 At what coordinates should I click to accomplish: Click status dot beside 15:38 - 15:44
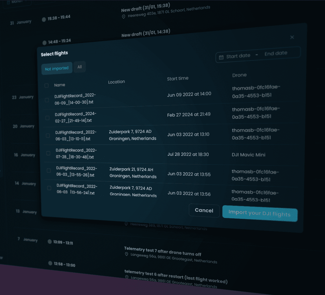click(44, 20)
